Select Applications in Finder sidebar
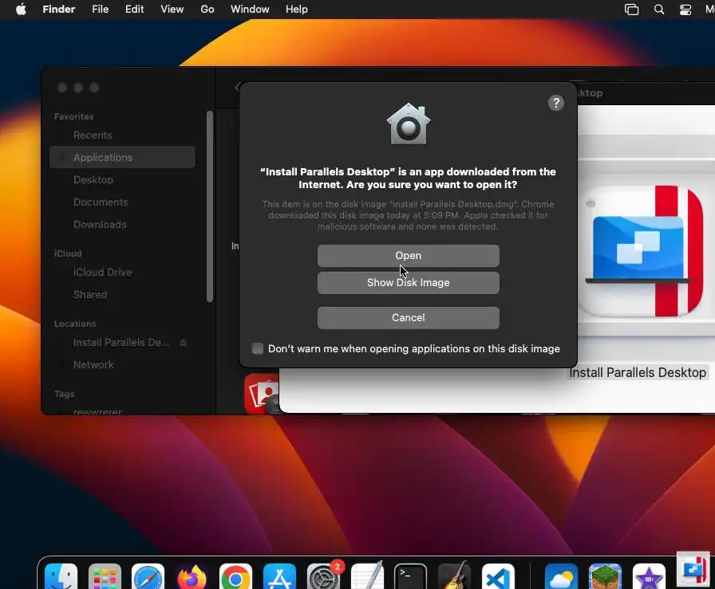The width and height of the screenshot is (715, 589). tap(122, 157)
